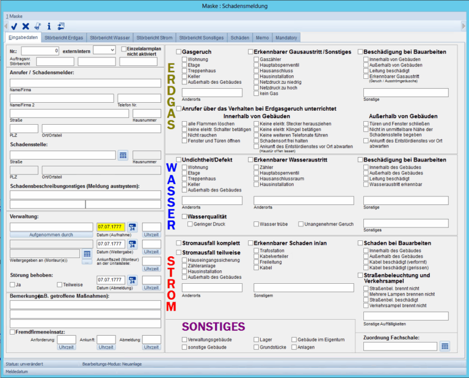
Task: Tick 'Straßenbeleuchtung und Verkehrsampel' checkbox
Action: (360, 275)
